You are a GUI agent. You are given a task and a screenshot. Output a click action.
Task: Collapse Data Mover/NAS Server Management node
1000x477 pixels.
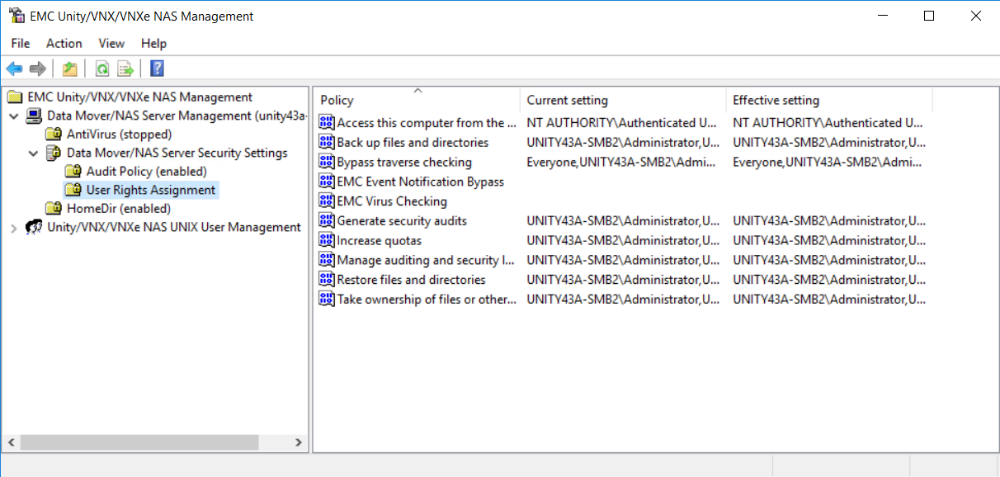[x=13, y=116]
